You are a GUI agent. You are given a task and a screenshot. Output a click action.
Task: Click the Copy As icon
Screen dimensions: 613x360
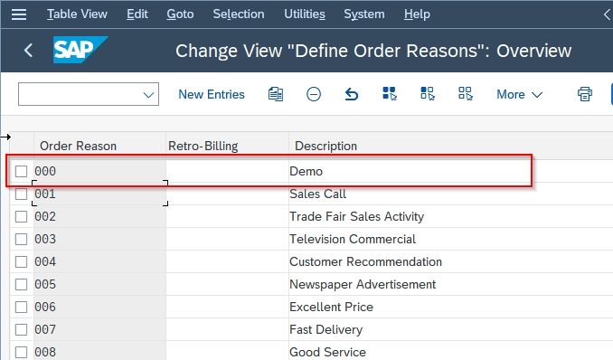[x=276, y=94]
